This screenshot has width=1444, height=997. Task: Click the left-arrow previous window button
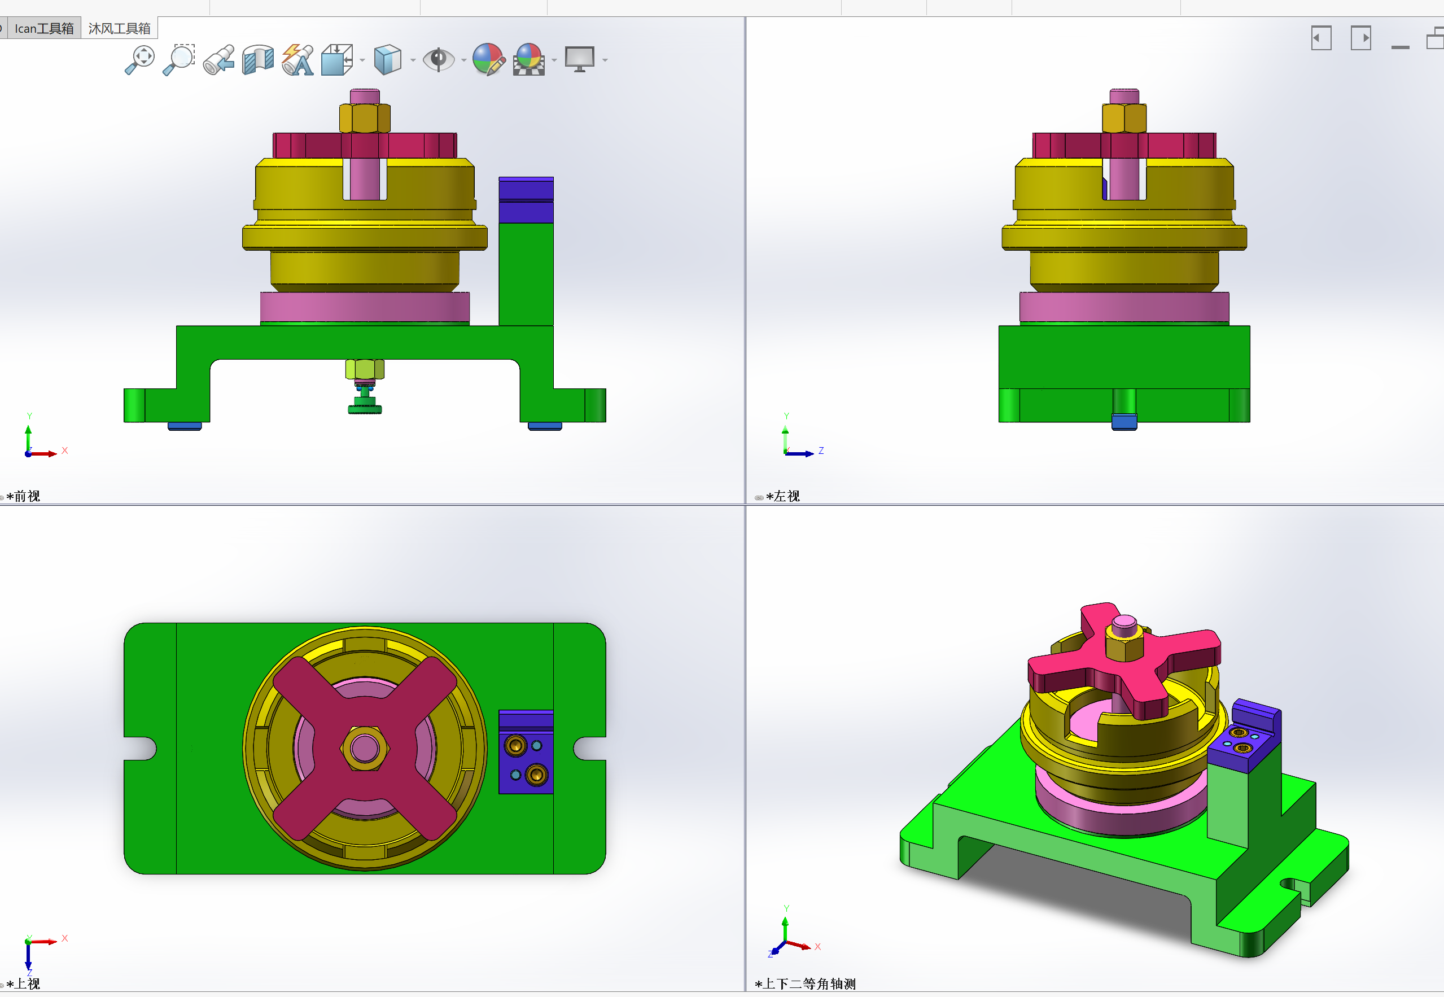1321,38
